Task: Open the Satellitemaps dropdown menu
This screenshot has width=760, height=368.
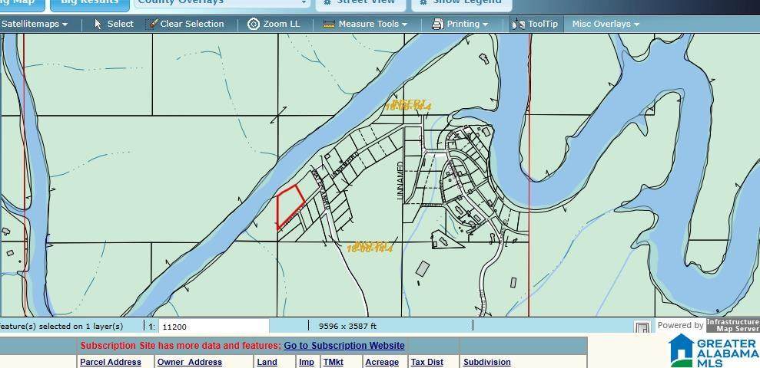Action: pyautogui.click(x=35, y=24)
